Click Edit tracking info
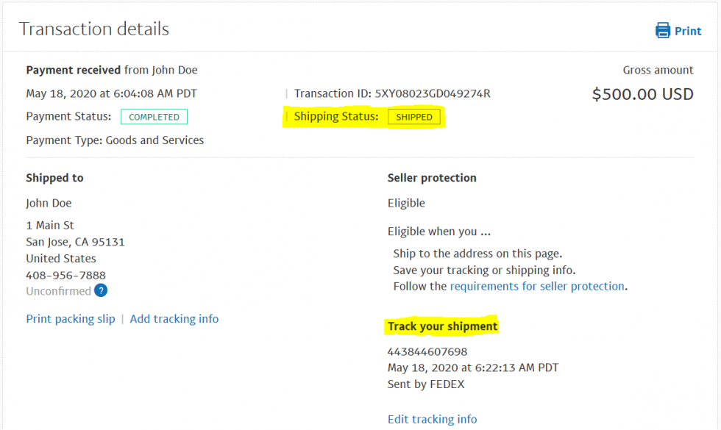 [432, 419]
